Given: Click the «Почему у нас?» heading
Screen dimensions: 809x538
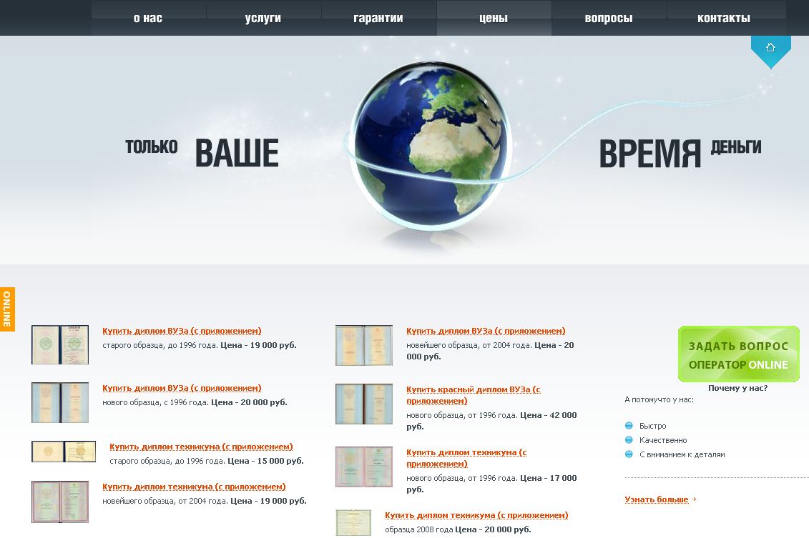Looking at the screenshot, I should pyautogui.click(x=737, y=388).
